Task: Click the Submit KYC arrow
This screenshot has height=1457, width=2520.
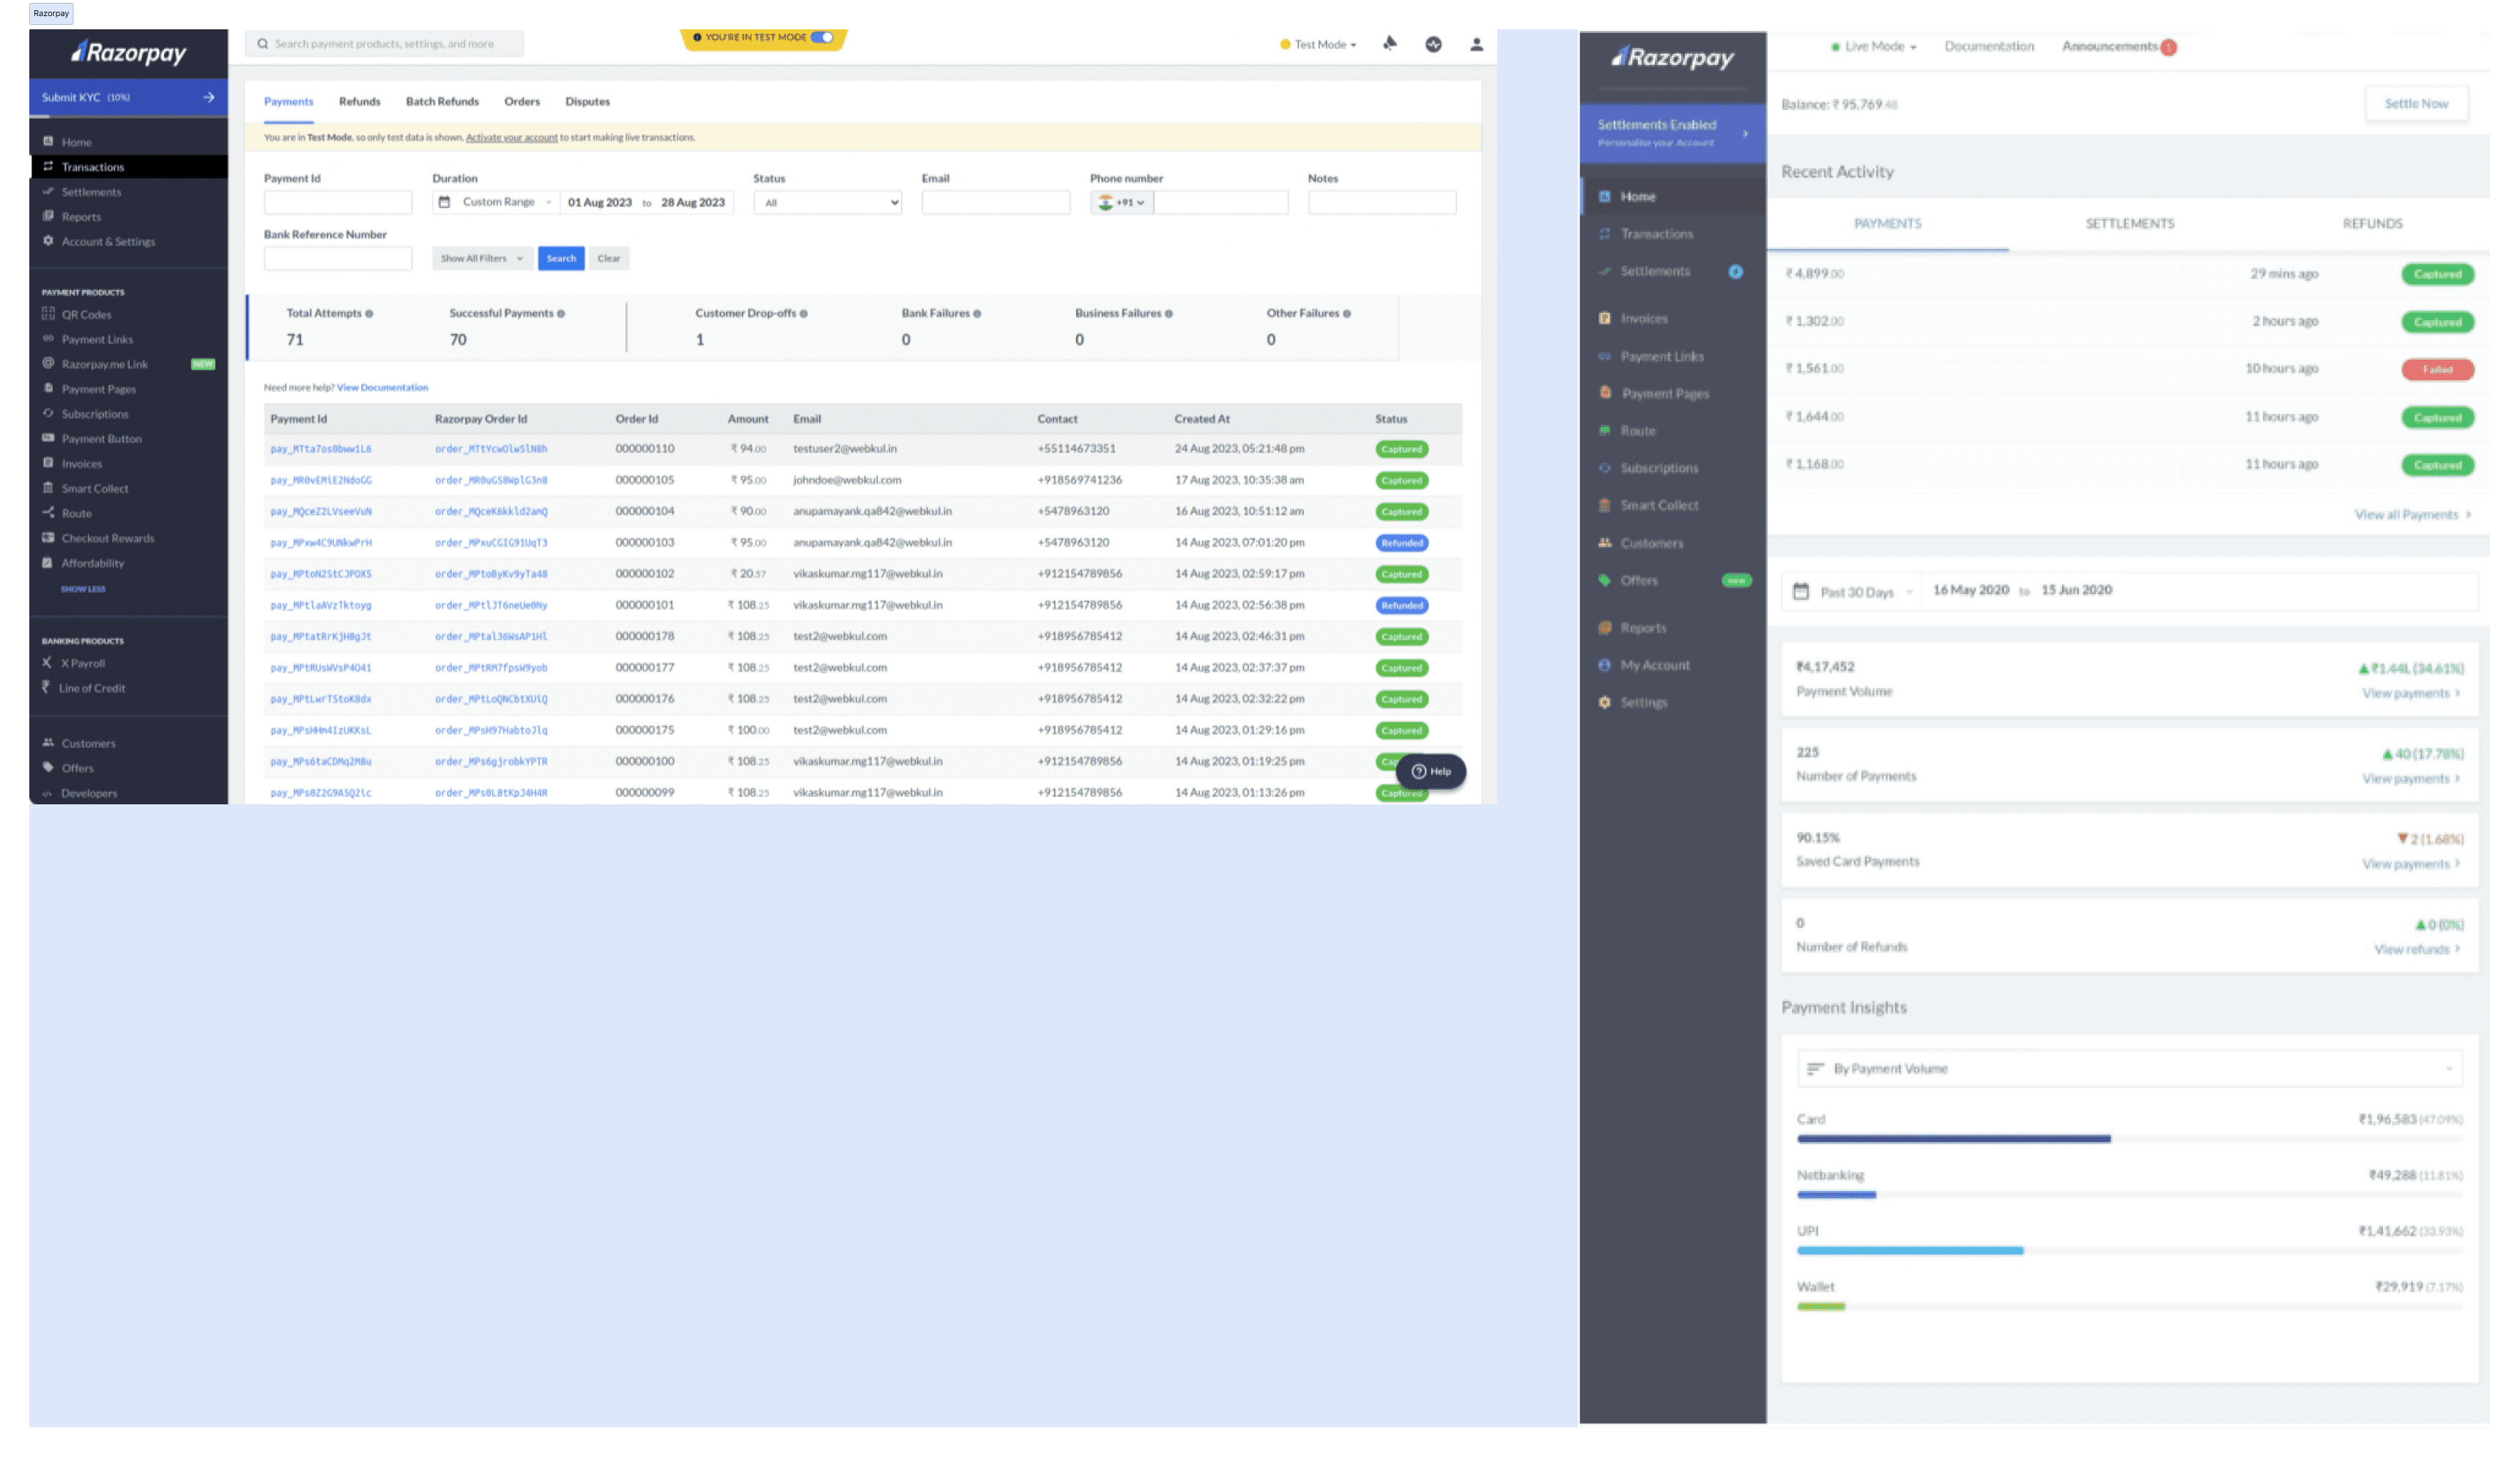Action: pos(209,97)
